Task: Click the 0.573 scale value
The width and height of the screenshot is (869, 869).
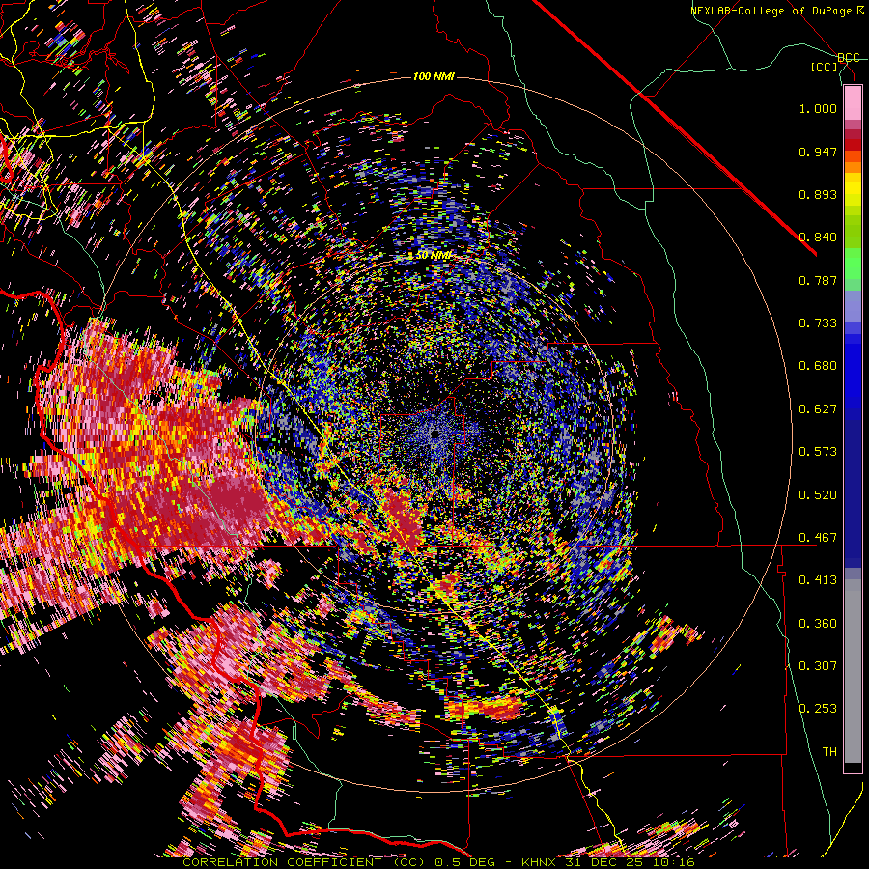Action: pos(818,452)
